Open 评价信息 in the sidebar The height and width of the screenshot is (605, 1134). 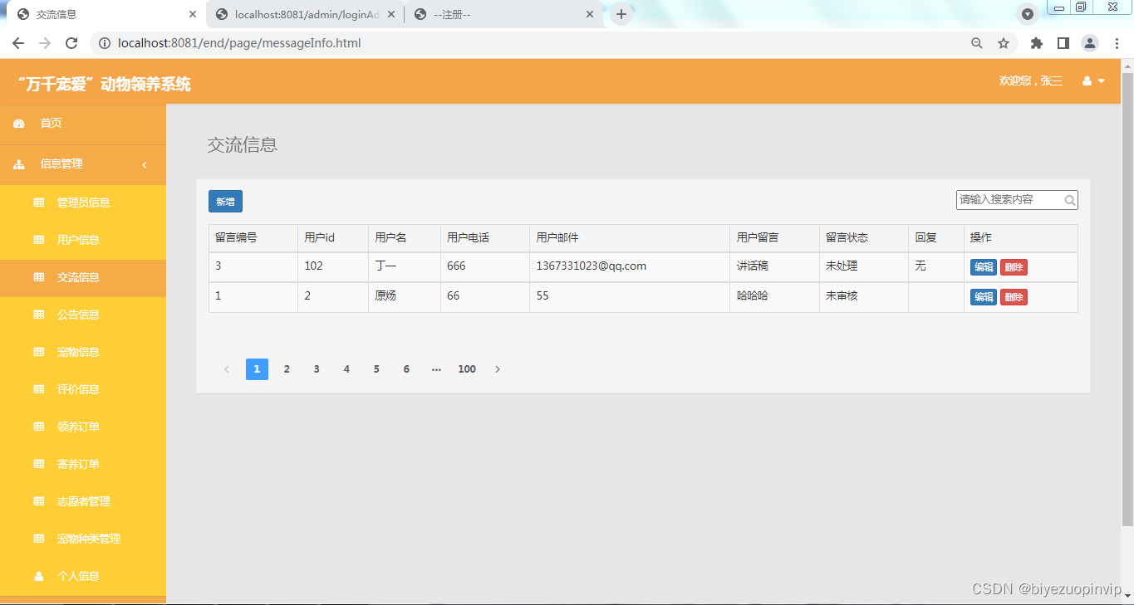click(x=83, y=389)
